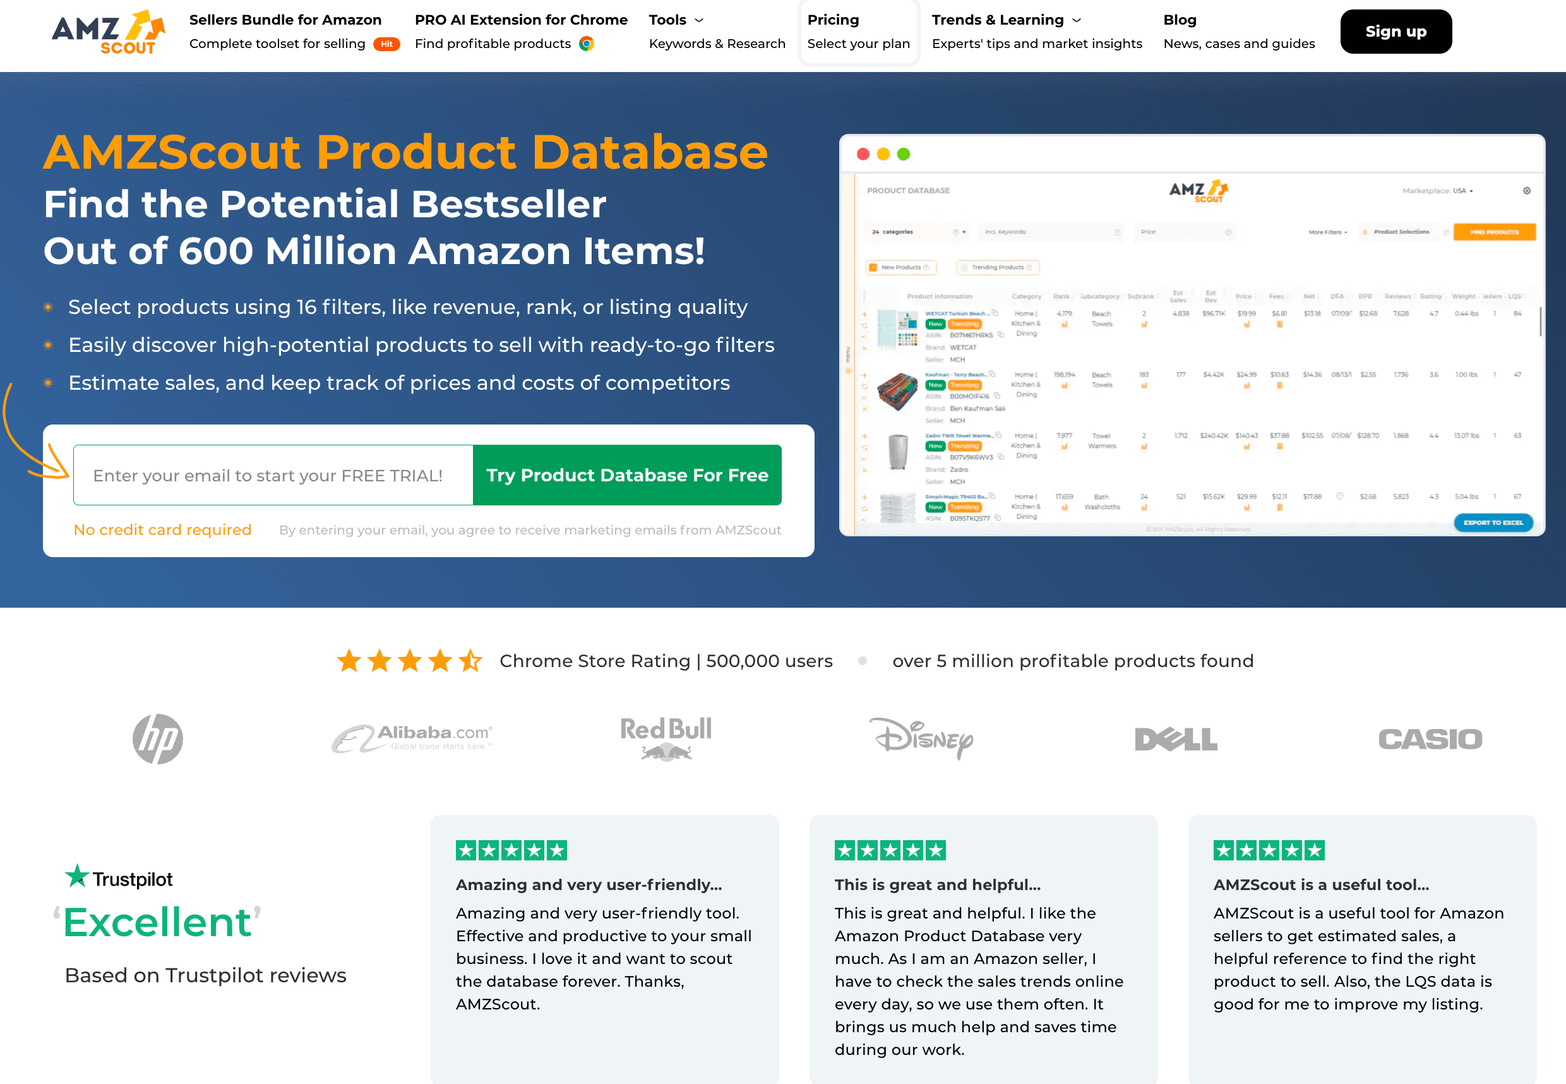
Task: Click the Alibaba.com logo
Action: pos(412,738)
